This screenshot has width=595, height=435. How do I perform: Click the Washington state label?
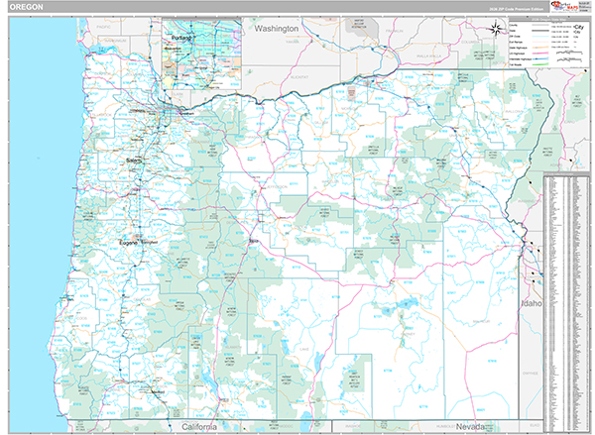tap(277, 29)
